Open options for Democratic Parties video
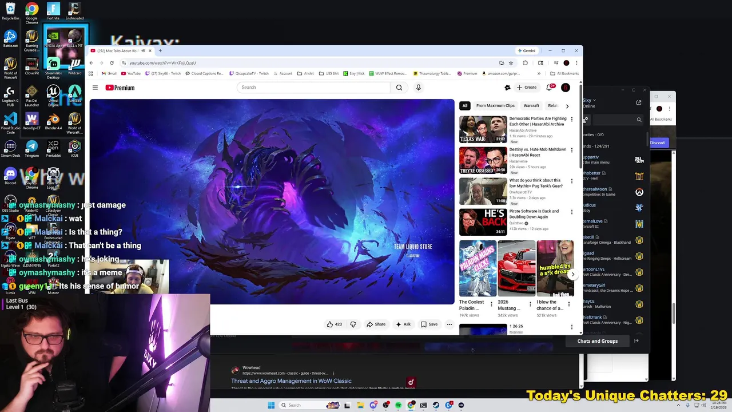Image resolution: width=732 pixels, height=412 pixels. [x=571, y=120]
